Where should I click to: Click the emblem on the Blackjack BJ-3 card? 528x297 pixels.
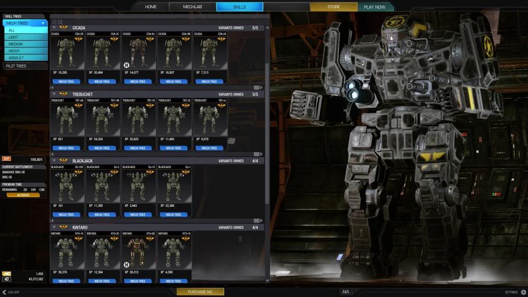tap(114, 172)
